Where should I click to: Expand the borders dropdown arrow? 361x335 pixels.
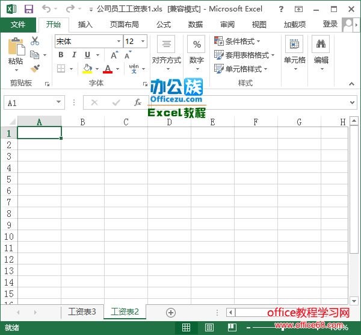(x=71, y=69)
